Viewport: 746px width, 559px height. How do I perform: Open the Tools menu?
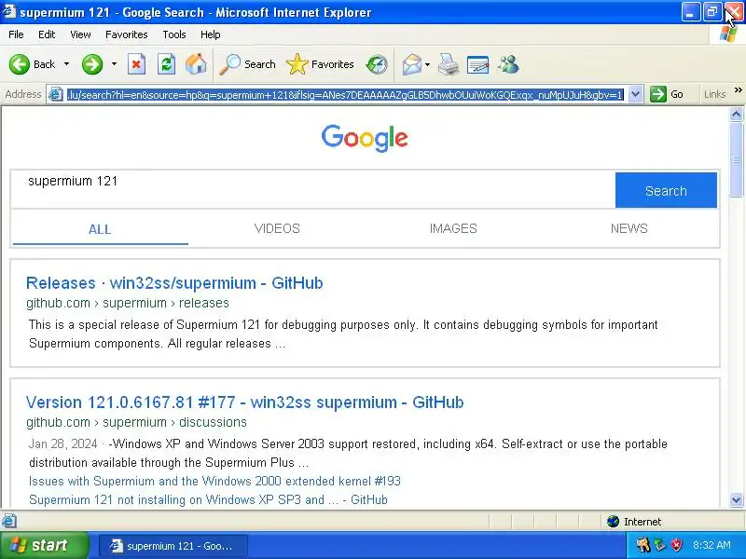click(174, 34)
